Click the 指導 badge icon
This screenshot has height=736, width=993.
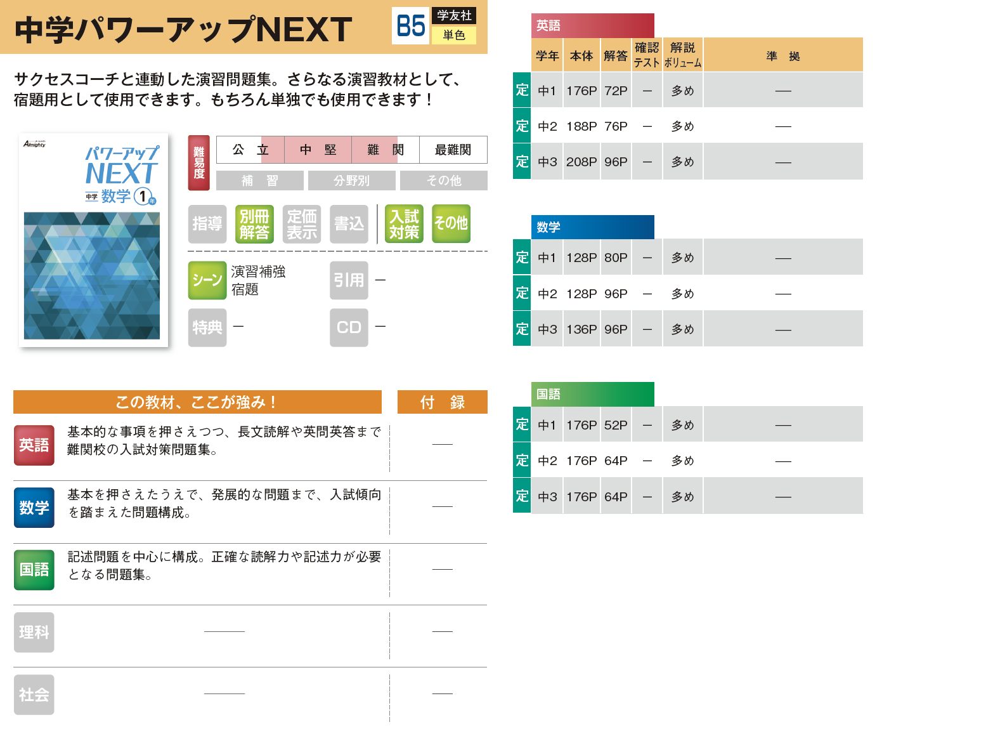point(207,224)
